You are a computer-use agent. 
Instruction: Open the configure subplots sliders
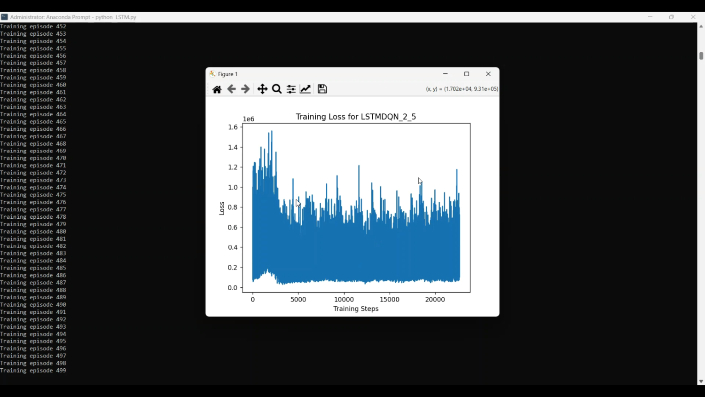pos(291,88)
